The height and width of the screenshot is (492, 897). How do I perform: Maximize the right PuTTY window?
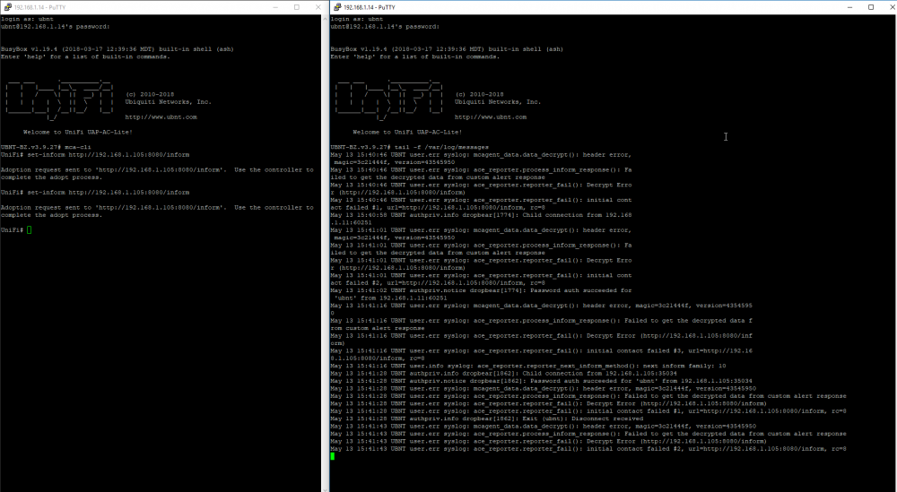871,7
